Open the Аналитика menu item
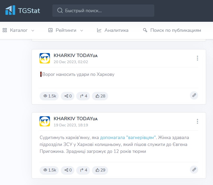 click(113, 30)
